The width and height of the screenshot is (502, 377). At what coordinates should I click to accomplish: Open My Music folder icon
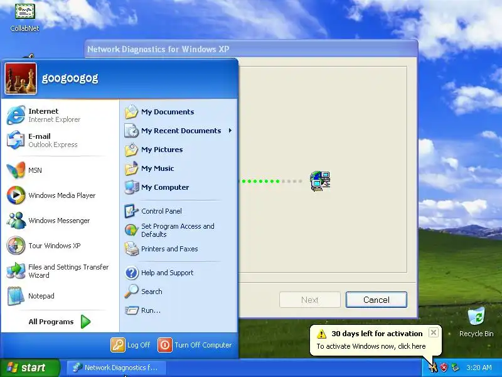tap(131, 168)
